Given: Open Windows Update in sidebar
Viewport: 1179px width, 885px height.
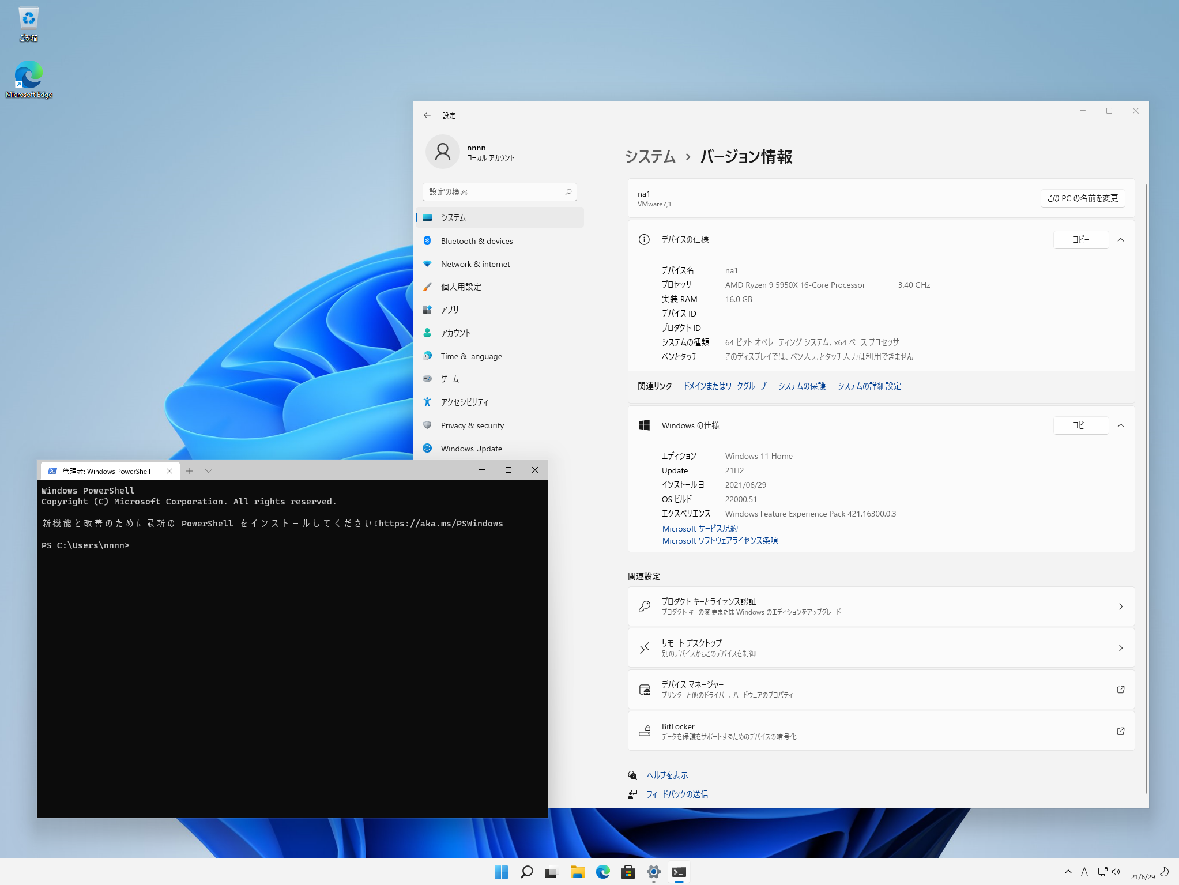Looking at the screenshot, I should point(499,449).
